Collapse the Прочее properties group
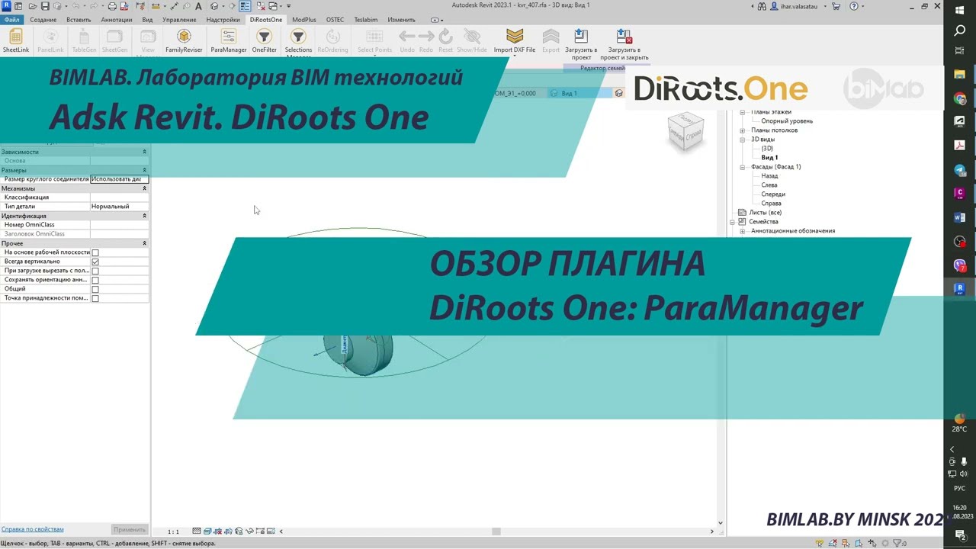Viewport: 976px width, 549px height. [x=144, y=243]
